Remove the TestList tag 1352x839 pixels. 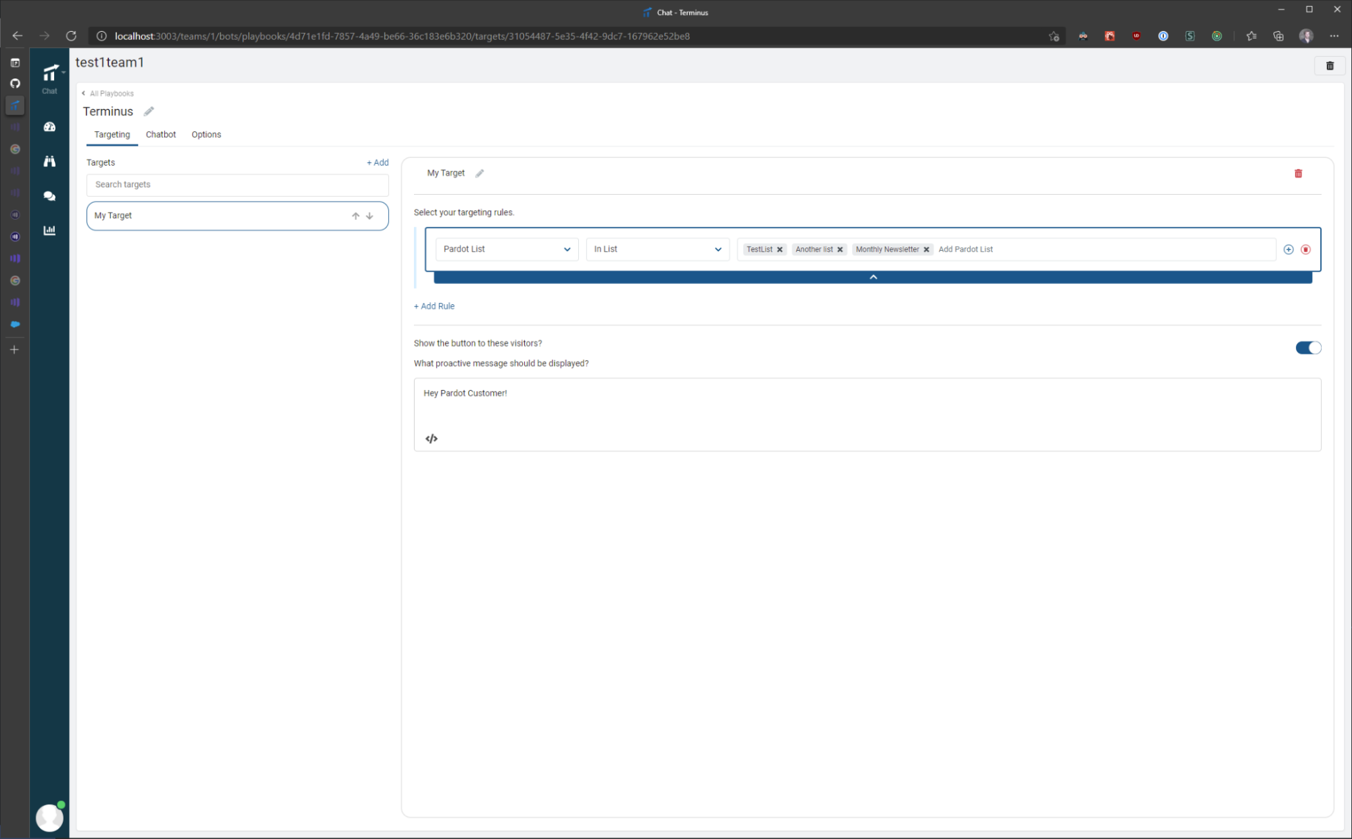(x=780, y=249)
